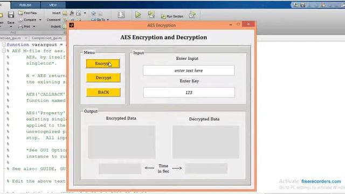Close the first editor tab with x
Viewport: 345px width, 194px height.
26,38
